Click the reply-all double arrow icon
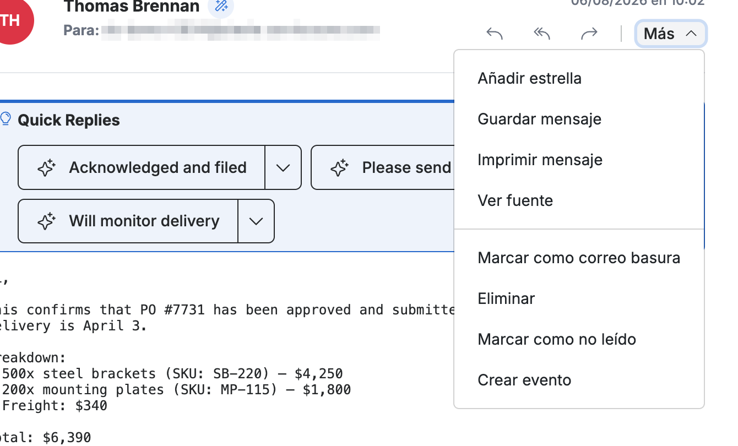The image size is (738, 446). [x=542, y=34]
